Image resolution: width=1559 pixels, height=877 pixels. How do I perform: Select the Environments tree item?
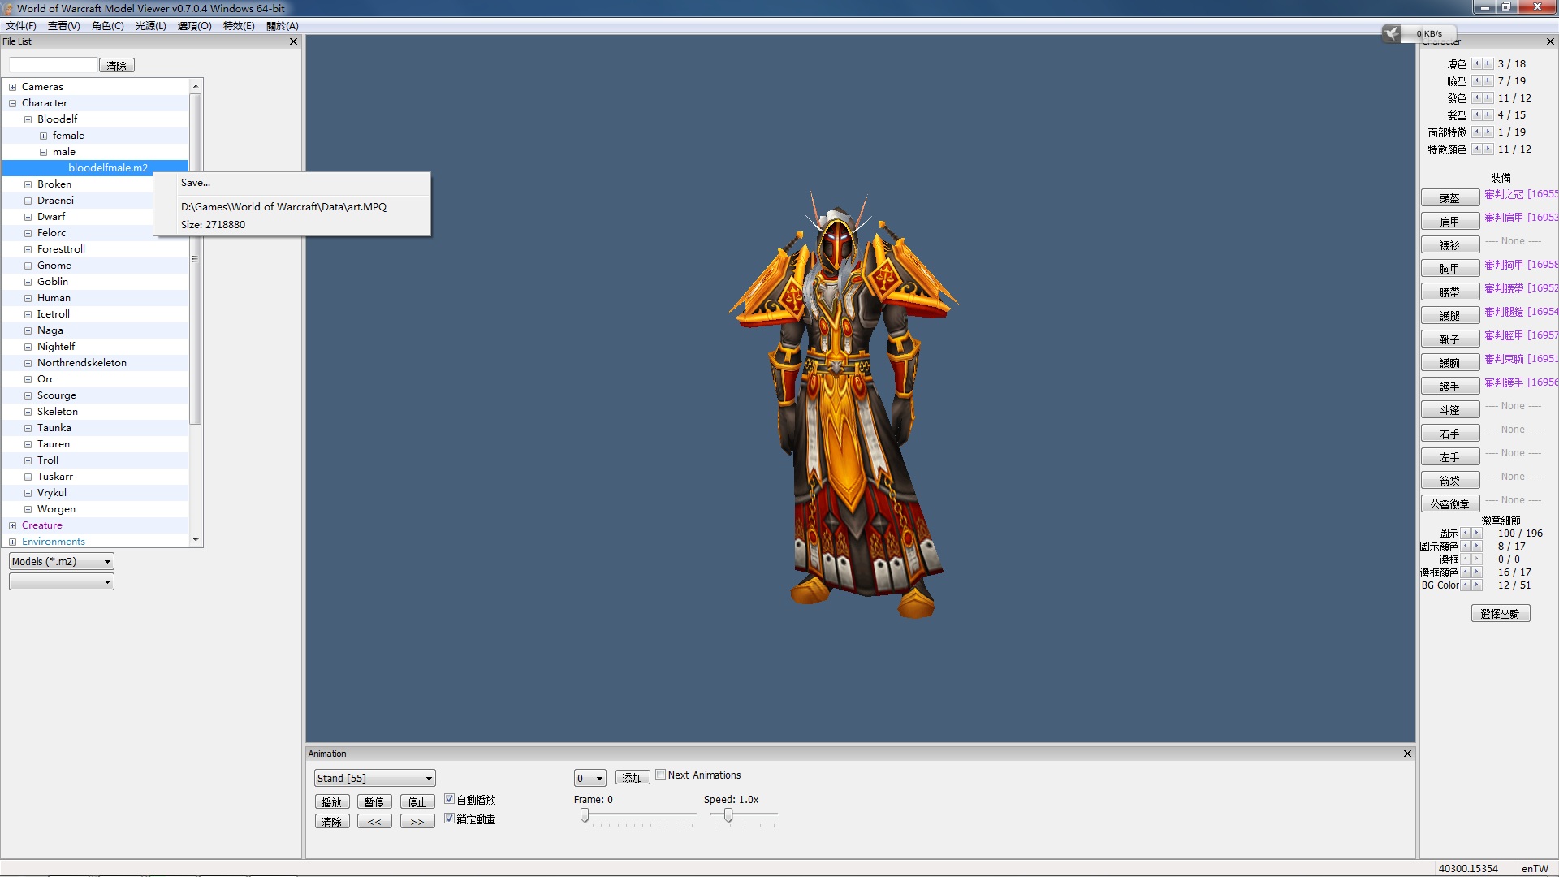pos(54,542)
